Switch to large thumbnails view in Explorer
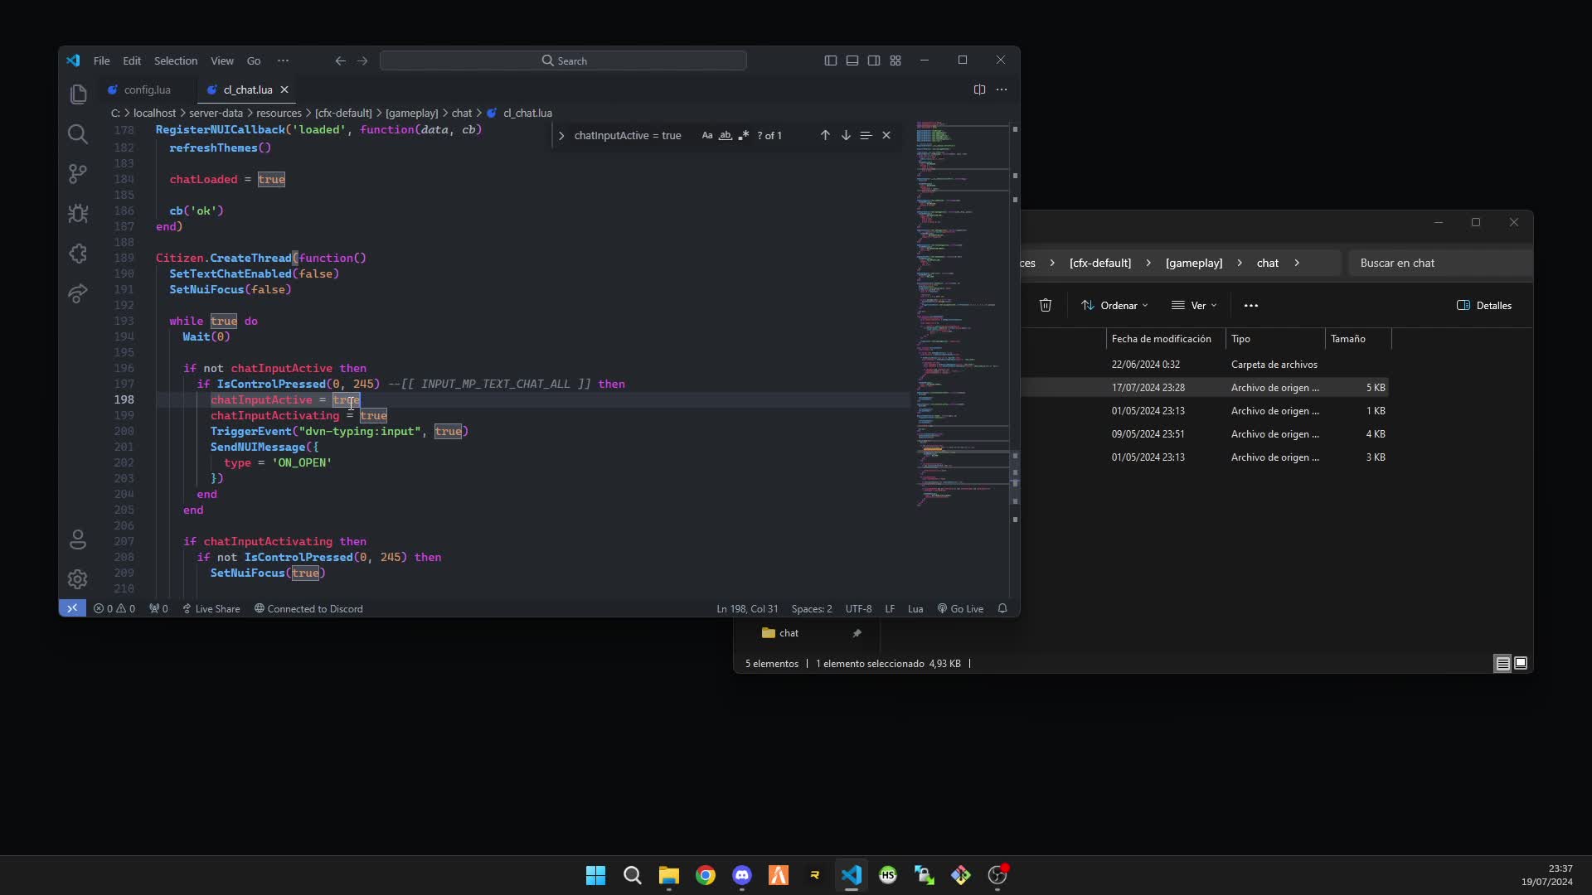This screenshot has height=895, width=1592. (1521, 663)
